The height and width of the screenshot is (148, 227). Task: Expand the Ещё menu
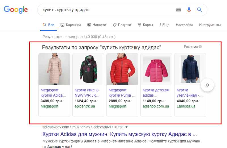[165, 25]
